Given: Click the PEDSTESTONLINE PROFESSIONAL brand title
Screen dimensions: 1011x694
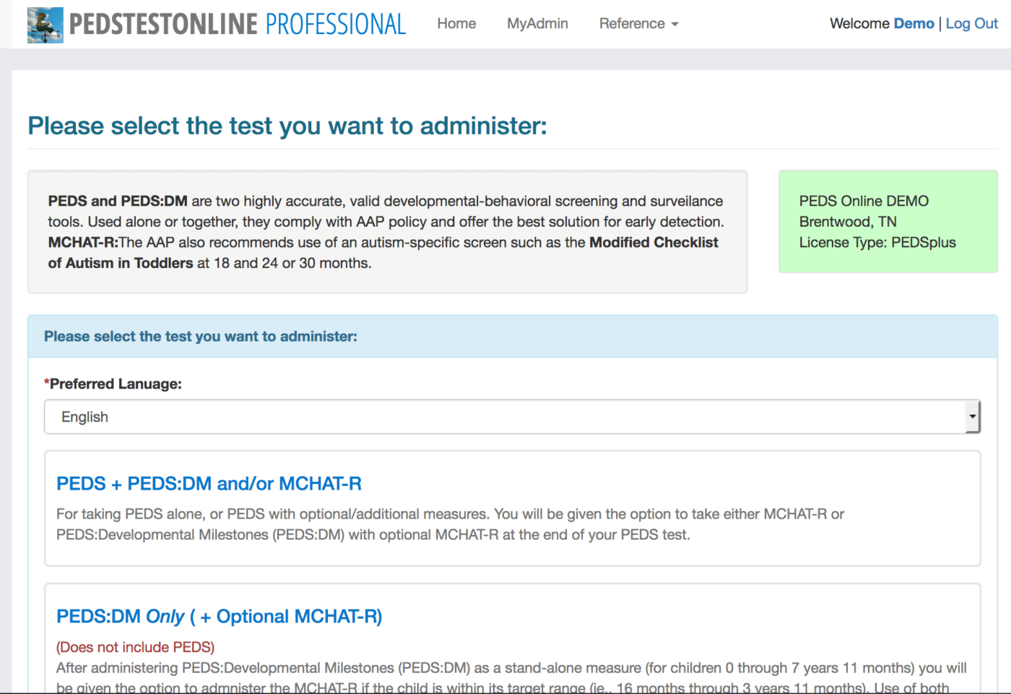Looking at the screenshot, I should pyautogui.click(x=237, y=25).
